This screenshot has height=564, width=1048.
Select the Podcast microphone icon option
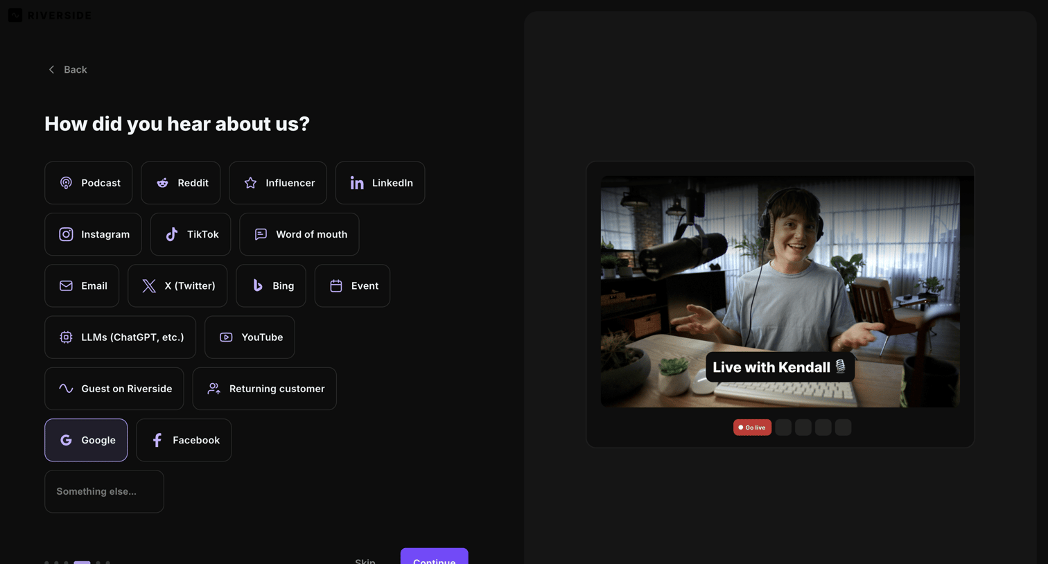(88, 183)
